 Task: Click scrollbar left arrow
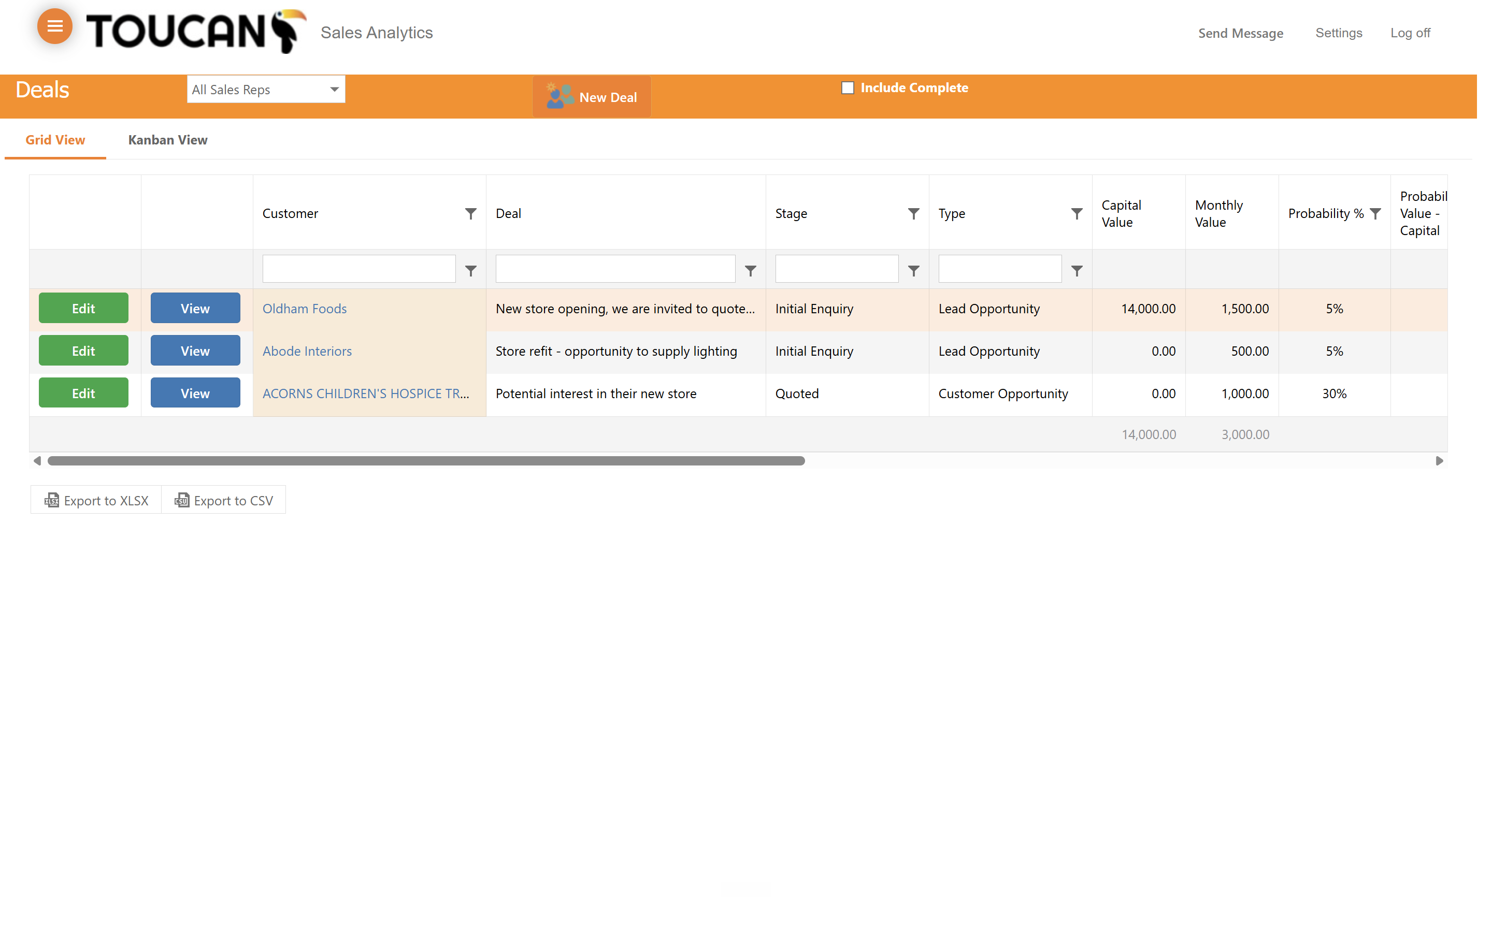[x=37, y=460]
